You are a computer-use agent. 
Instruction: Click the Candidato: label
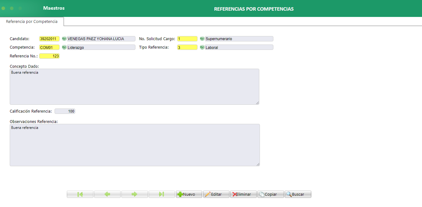pos(19,39)
